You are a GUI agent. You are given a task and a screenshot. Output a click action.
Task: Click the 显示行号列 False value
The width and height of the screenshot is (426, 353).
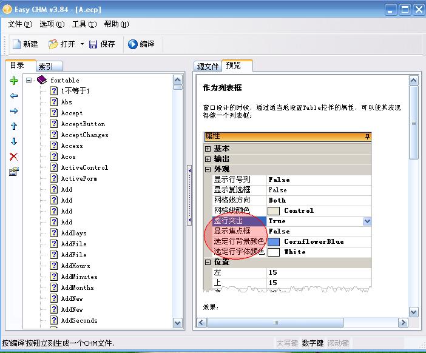319,180
